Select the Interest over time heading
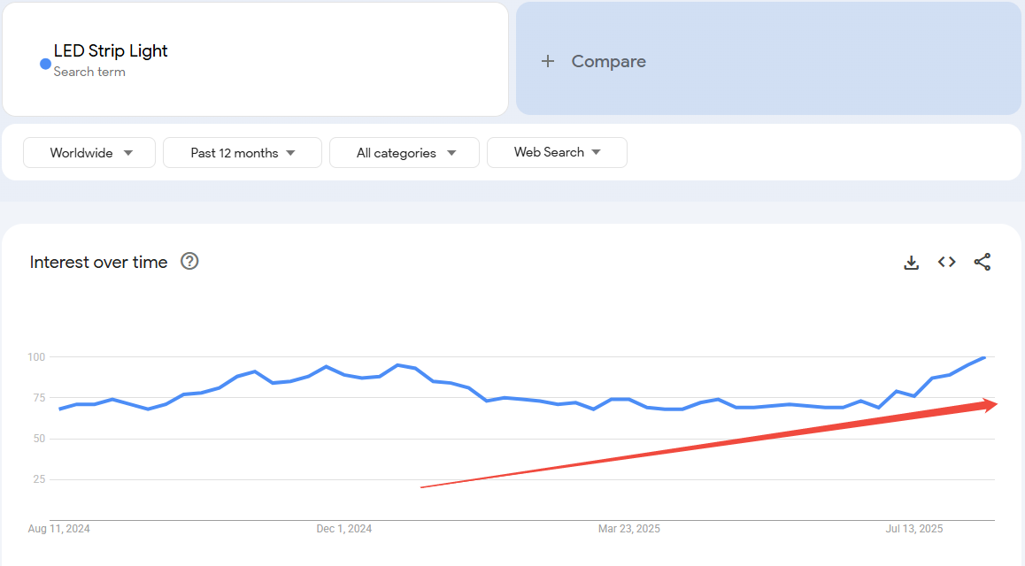Screen dimensions: 1025x566 (x=98, y=262)
